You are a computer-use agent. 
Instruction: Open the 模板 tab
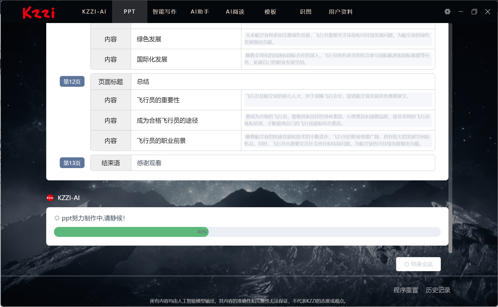click(270, 12)
